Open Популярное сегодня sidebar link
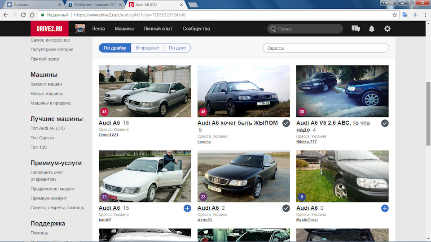 point(52,49)
